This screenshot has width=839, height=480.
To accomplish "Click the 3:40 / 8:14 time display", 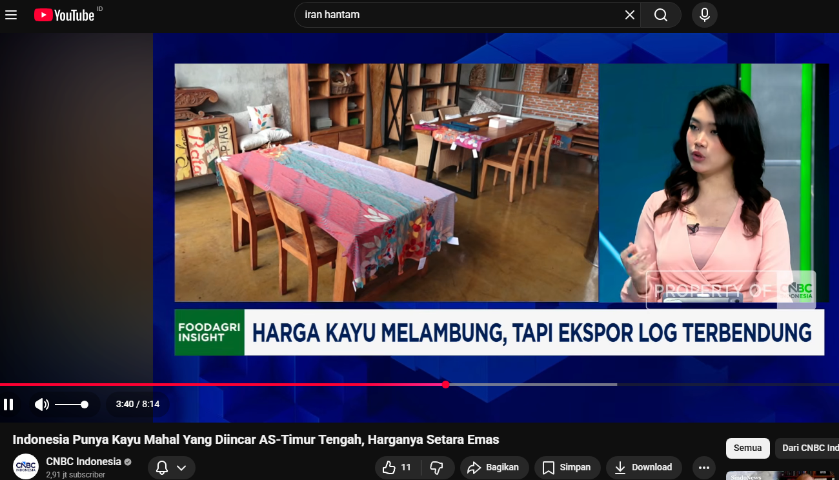I will [x=137, y=405].
